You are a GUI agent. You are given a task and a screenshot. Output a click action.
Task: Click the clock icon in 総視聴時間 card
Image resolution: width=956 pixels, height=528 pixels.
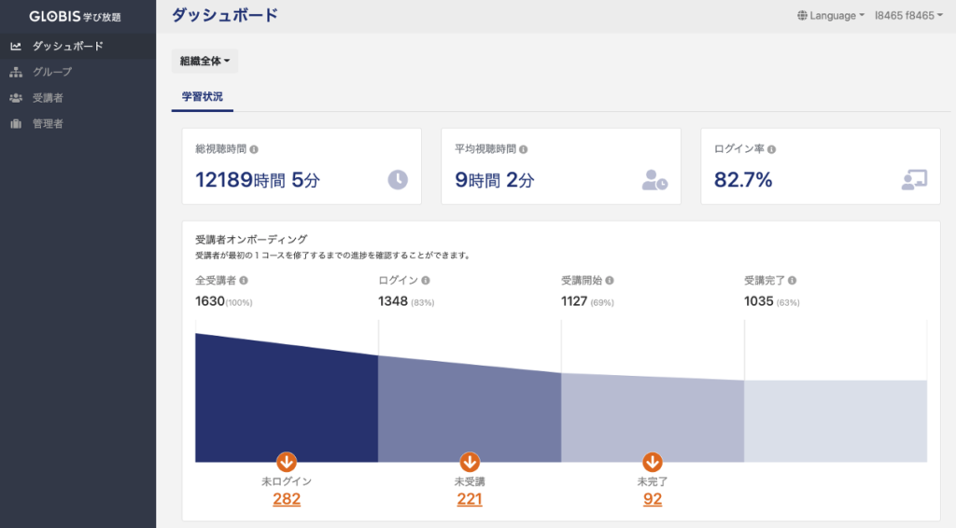[398, 180]
